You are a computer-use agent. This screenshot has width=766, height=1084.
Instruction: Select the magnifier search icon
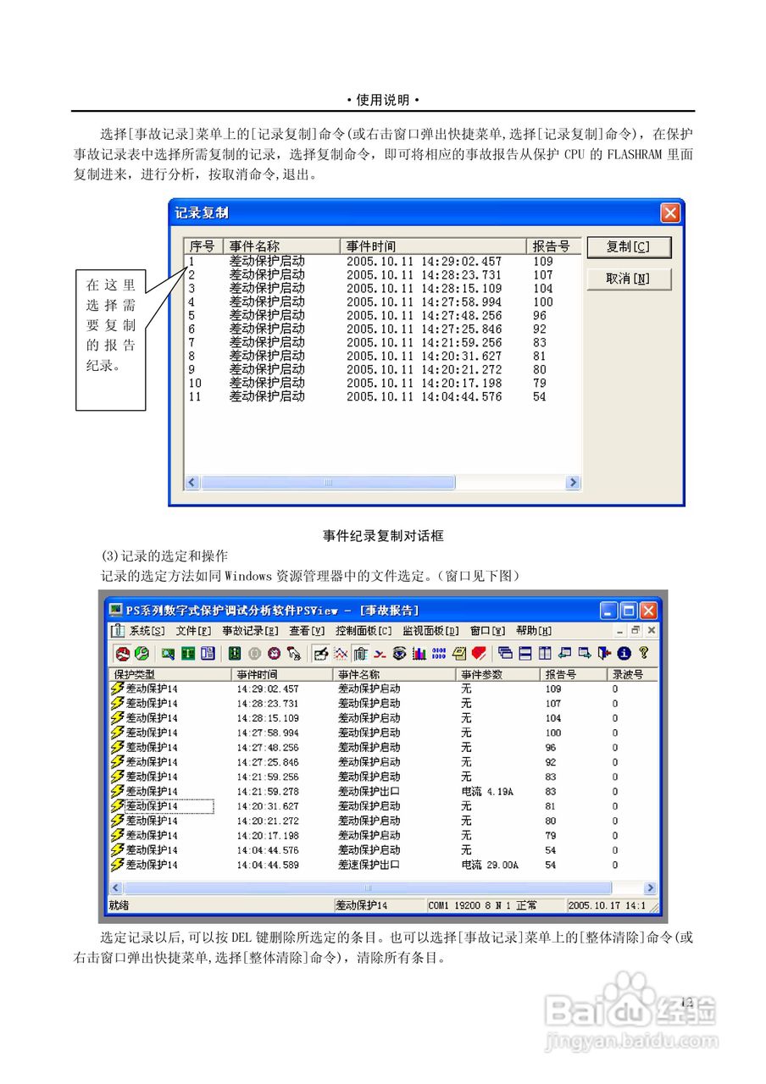coord(167,654)
